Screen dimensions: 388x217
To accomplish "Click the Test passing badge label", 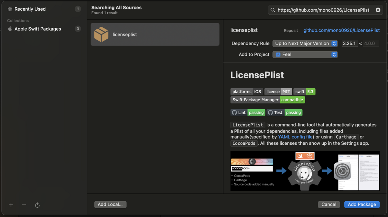I will pyautogui.click(x=285, y=113).
